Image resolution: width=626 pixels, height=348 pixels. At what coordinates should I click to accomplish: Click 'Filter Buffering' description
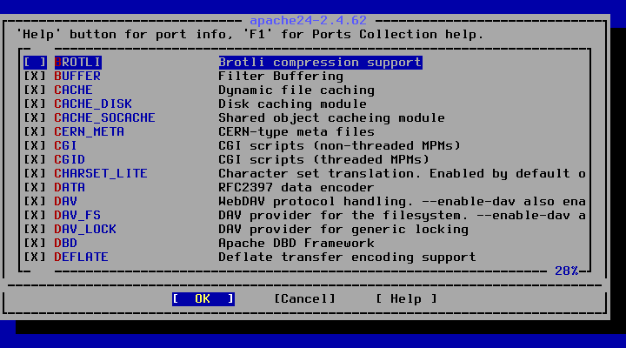[x=281, y=77]
